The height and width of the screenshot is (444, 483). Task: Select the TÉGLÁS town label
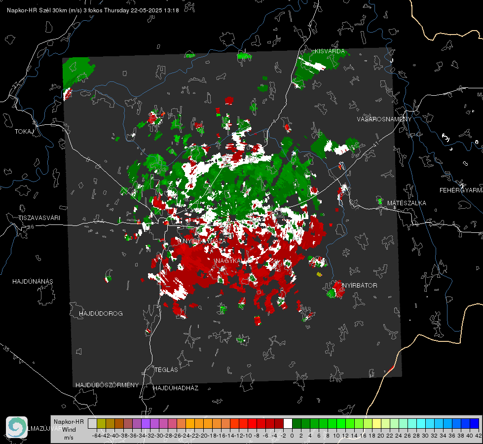pos(166,370)
